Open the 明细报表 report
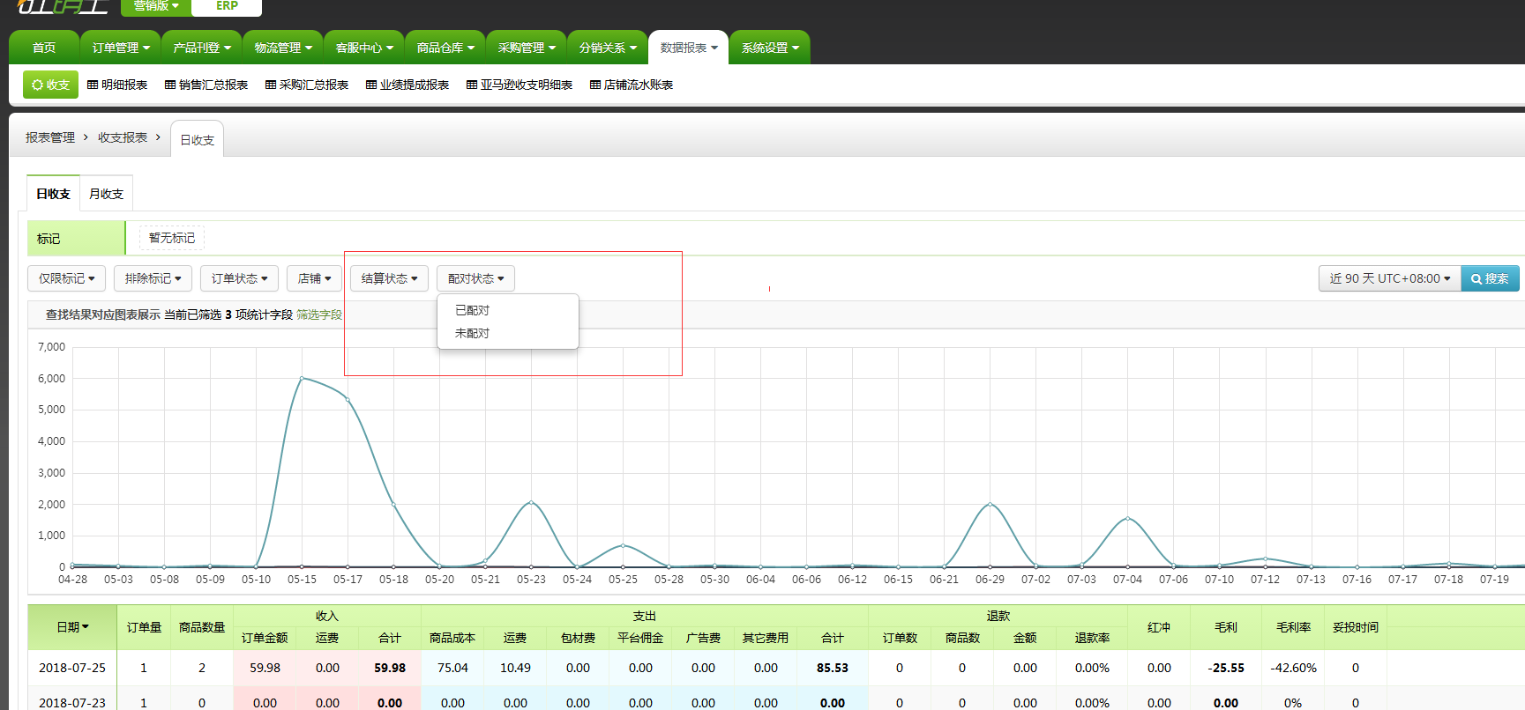The width and height of the screenshot is (1525, 710). point(117,85)
